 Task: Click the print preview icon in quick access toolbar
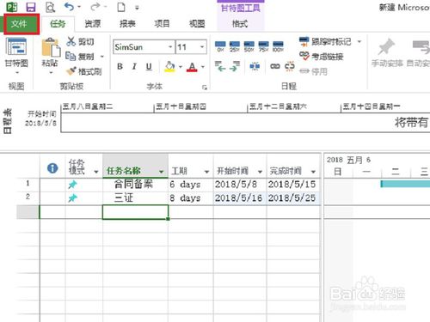[51, 7]
